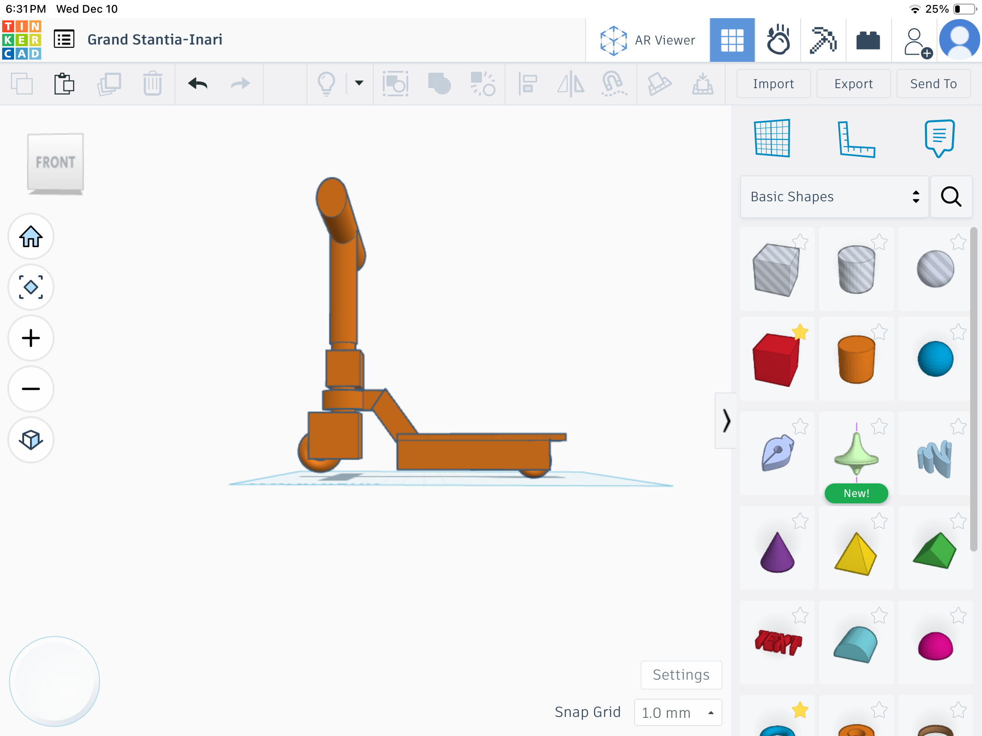982x736 pixels.
Task: Favorite the blue Sphere shape star
Action: tap(958, 332)
